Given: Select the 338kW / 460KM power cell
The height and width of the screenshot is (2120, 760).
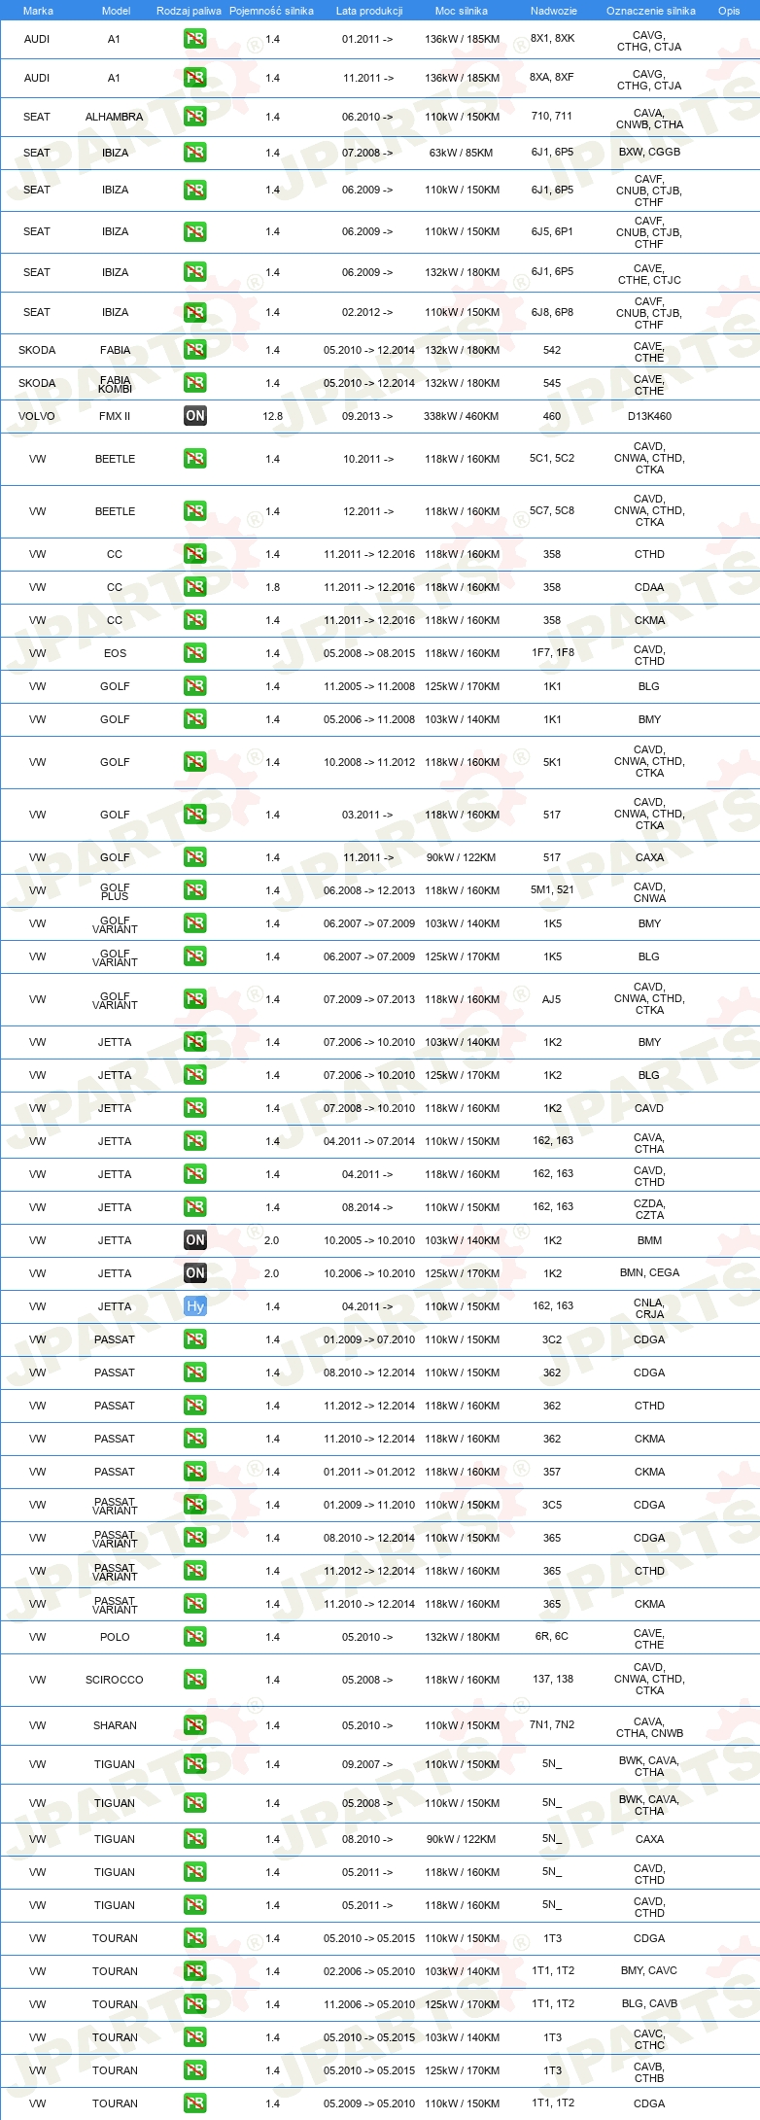Looking at the screenshot, I should click(x=462, y=416).
